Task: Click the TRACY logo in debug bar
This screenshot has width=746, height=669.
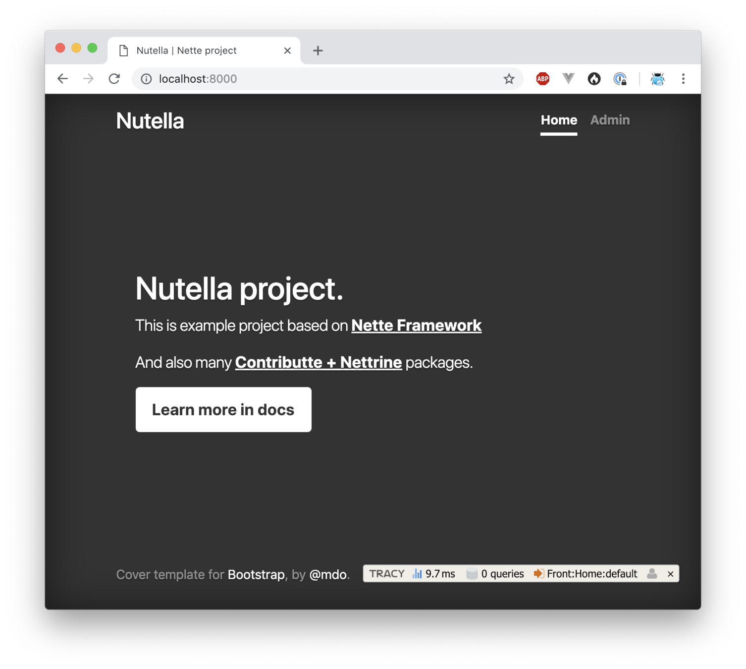Action: (x=387, y=574)
